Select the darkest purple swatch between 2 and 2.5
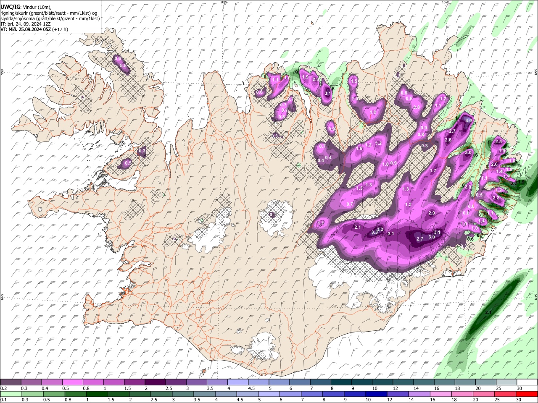The width and height of the screenshot is (538, 403). click(156, 382)
